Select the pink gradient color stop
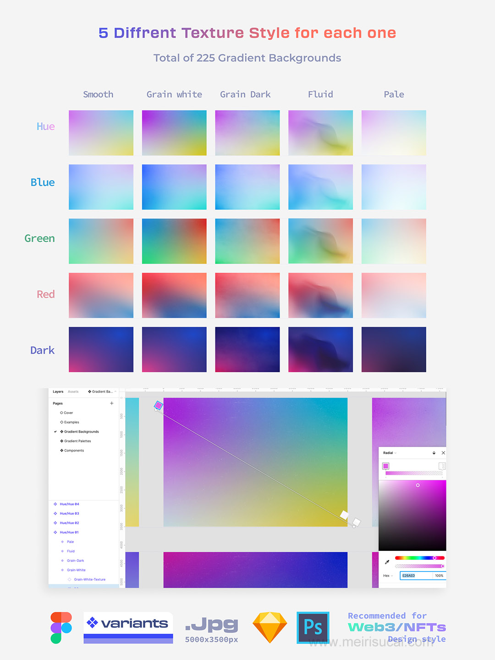Image resolution: width=495 pixels, height=660 pixels. pos(385,466)
